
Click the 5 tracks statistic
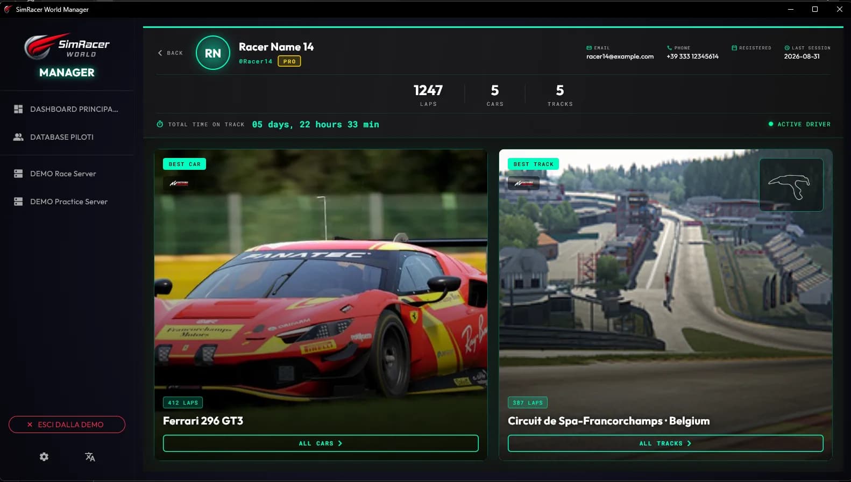point(560,95)
